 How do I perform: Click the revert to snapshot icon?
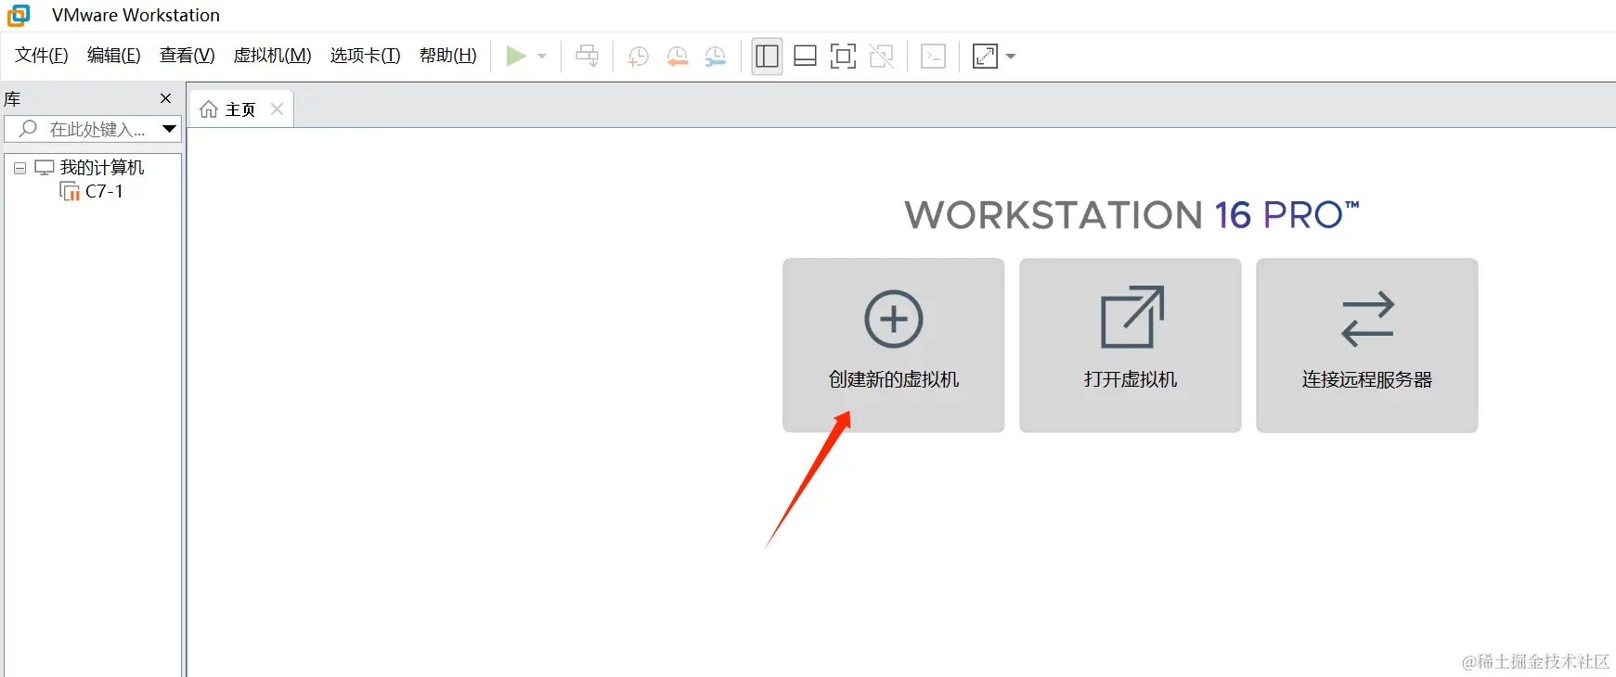pyautogui.click(x=677, y=57)
